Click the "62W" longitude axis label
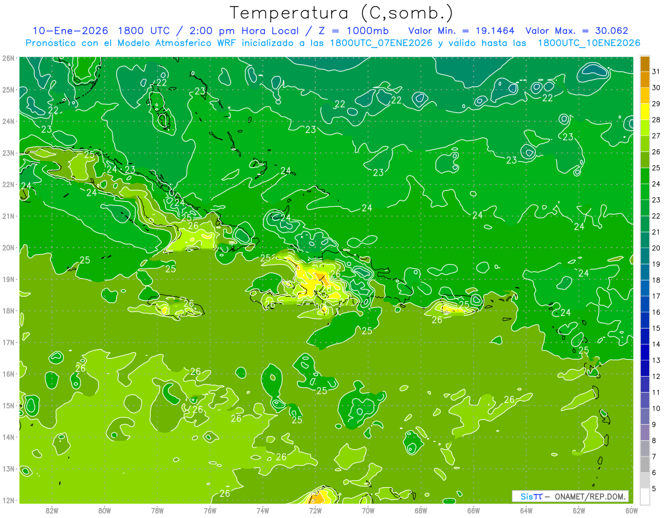The width and height of the screenshot is (671, 518). tap(579, 510)
